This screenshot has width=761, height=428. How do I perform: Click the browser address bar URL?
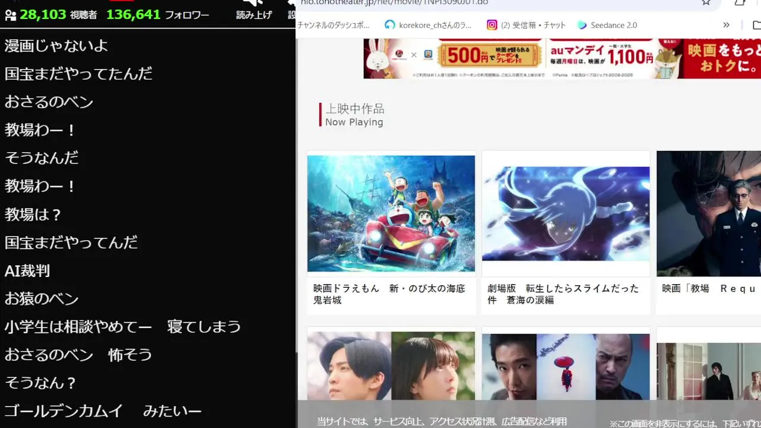(x=394, y=2)
